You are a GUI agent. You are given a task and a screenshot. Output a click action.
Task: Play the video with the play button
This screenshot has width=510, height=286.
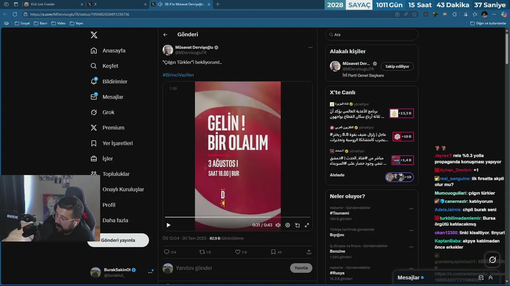click(169, 225)
